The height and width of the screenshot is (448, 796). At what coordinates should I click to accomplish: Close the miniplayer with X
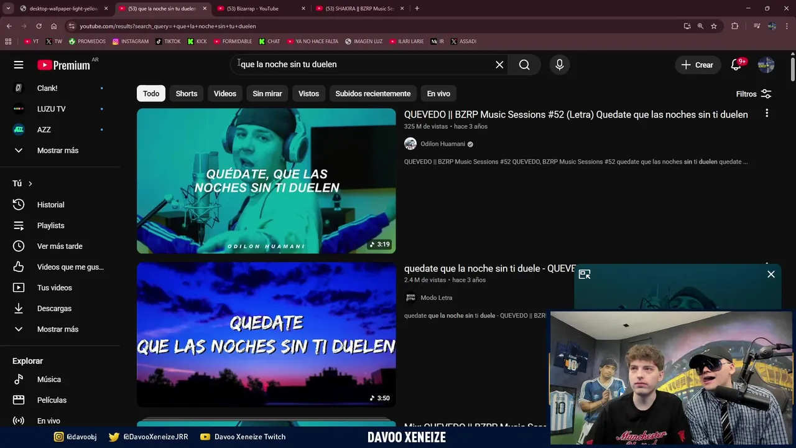pyautogui.click(x=771, y=274)
